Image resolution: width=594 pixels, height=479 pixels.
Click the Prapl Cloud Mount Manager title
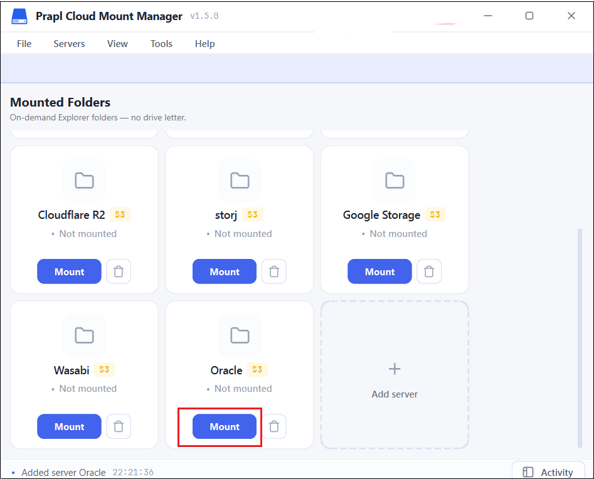(x=109, y=16)
